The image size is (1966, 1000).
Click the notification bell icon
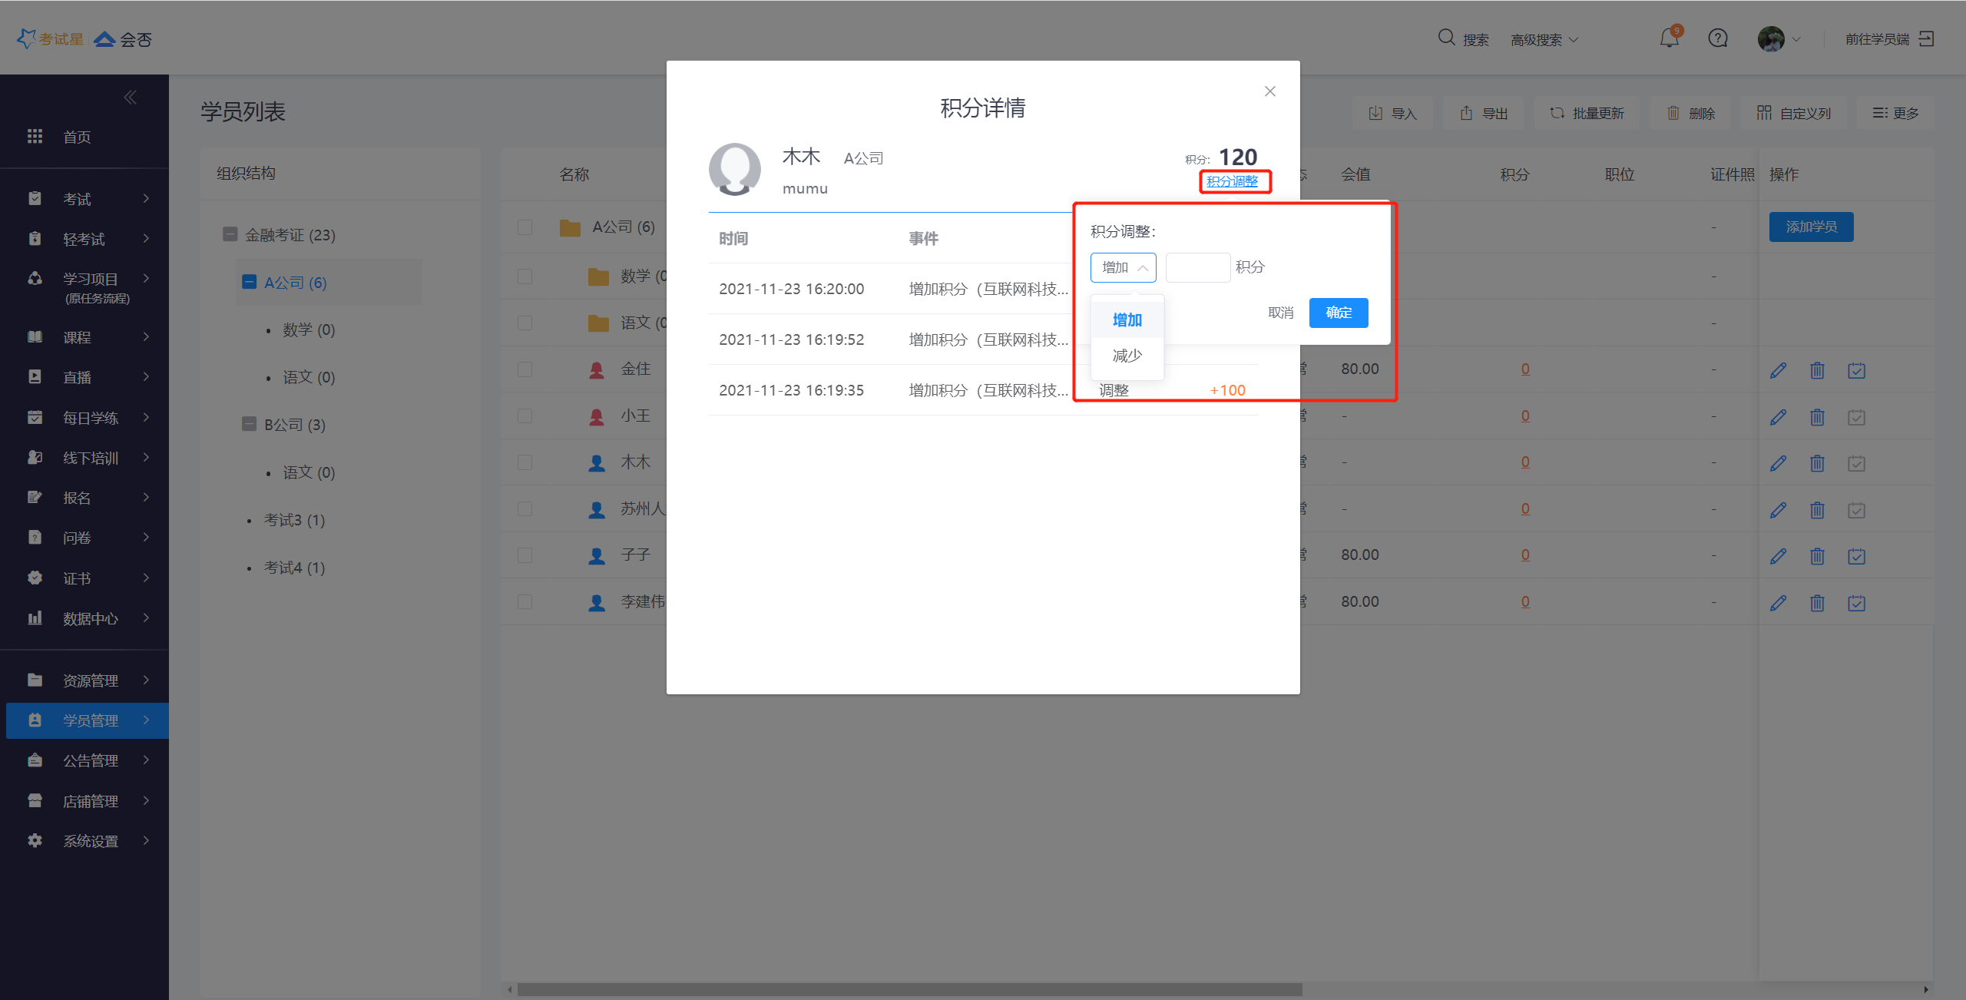pyautogui.click(x=1669, y=38)
